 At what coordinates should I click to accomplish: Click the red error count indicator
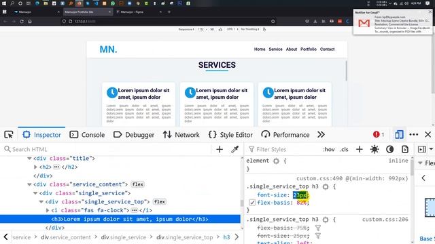tap(379, 135)
